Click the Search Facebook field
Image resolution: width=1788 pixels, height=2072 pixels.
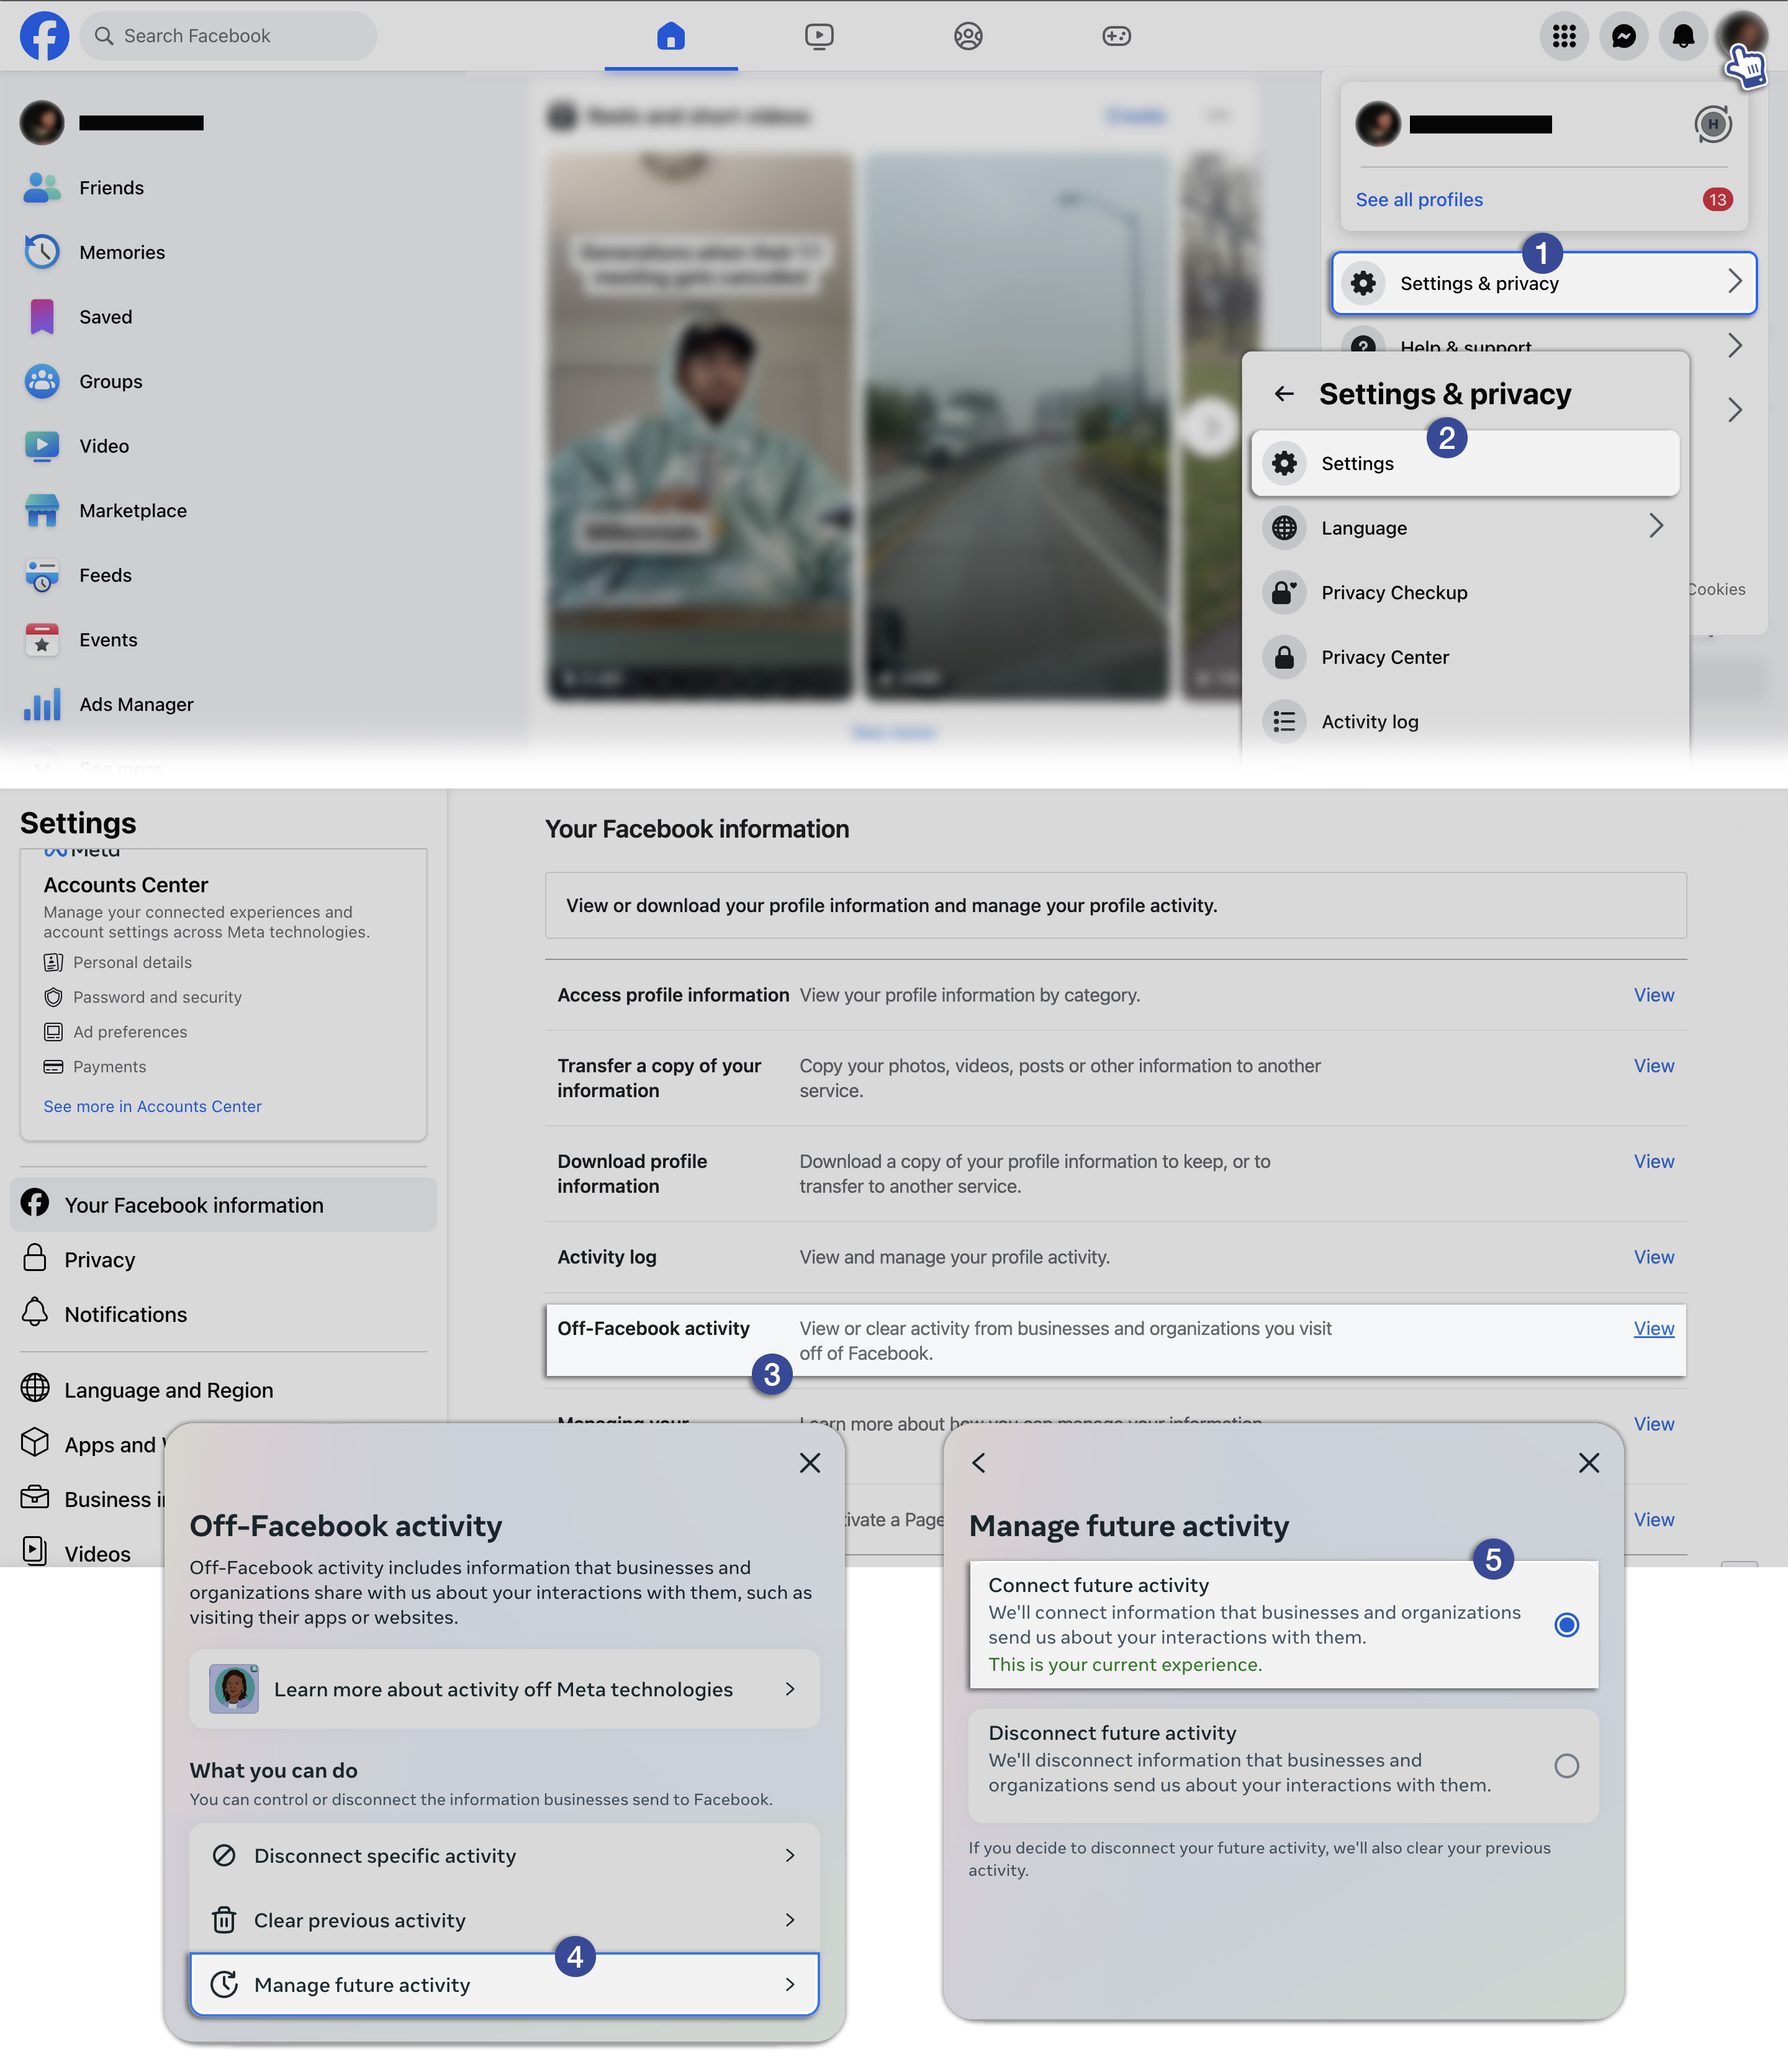click(x=228, y=36)
